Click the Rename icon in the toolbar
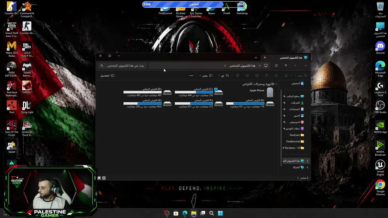This screenshot has width=388, height=218. [x=257, y=76]
